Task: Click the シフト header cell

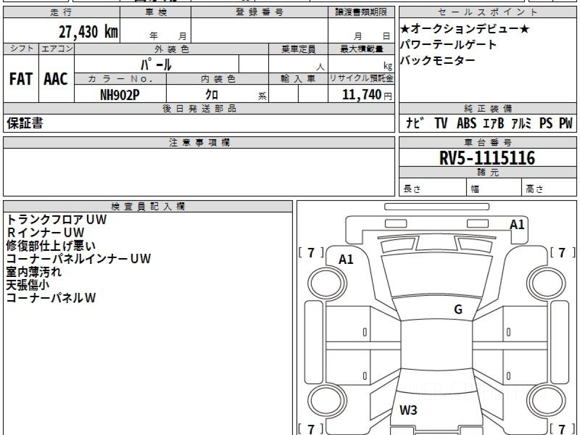Action: [x=21, y=49]
